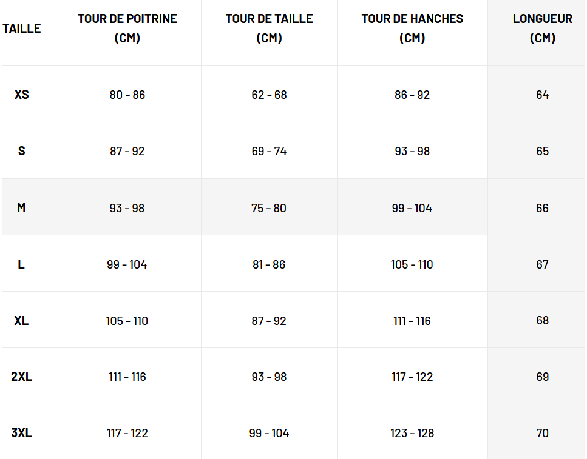Screen dimensions: 587x459
Task: Select hip measurement 123 - 128 cell
Action: tap(412, 433)
